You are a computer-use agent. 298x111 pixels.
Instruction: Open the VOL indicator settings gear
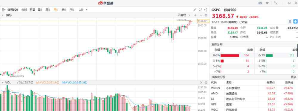click(206, 83)
